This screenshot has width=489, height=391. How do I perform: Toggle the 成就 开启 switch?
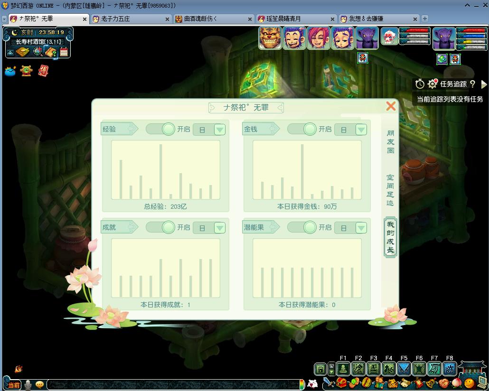160,227
